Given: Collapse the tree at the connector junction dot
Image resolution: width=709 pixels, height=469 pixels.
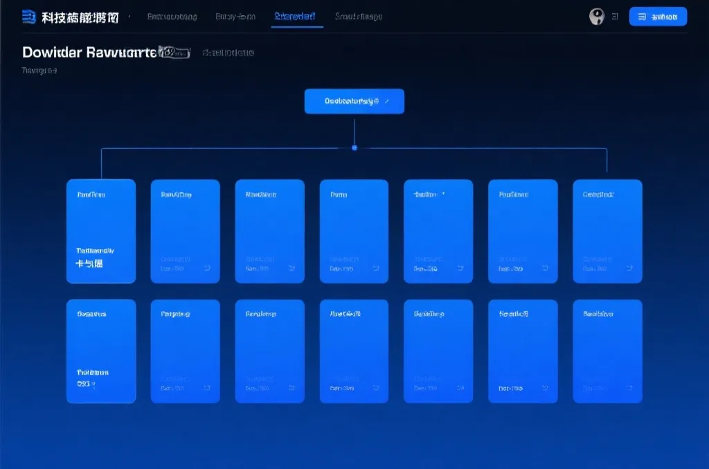Looking at the screenshot, I should pyautogui.click(x=354, y=147).
